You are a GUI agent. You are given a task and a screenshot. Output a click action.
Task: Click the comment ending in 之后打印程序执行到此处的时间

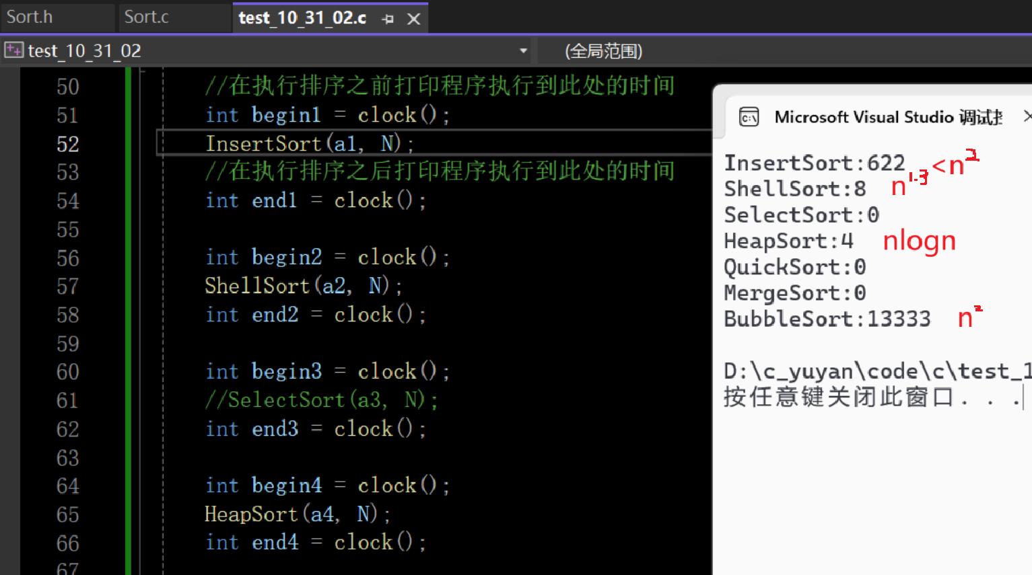440,171
